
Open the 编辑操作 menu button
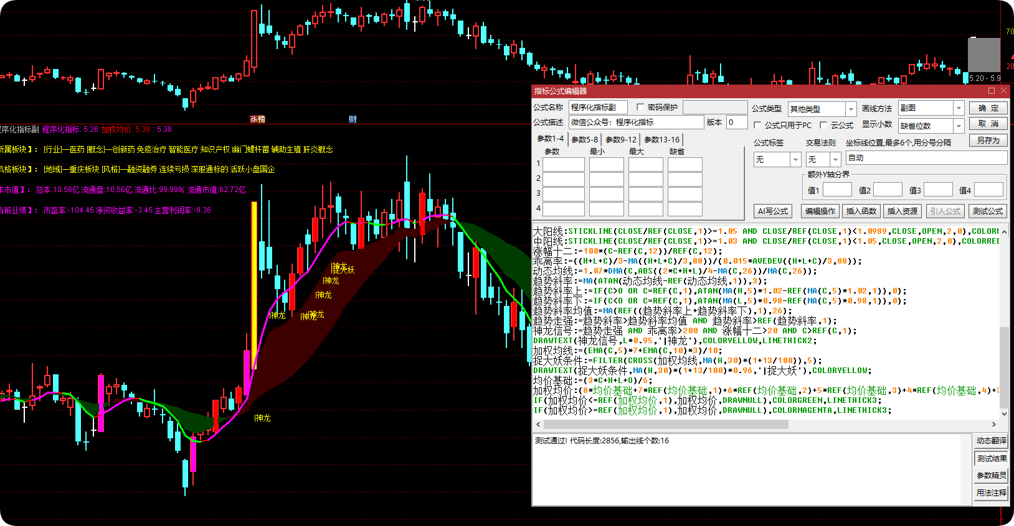pos(820,211)
